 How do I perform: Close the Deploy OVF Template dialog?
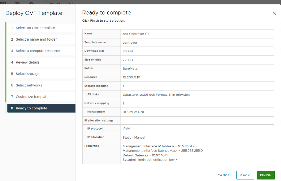(274, 13)
